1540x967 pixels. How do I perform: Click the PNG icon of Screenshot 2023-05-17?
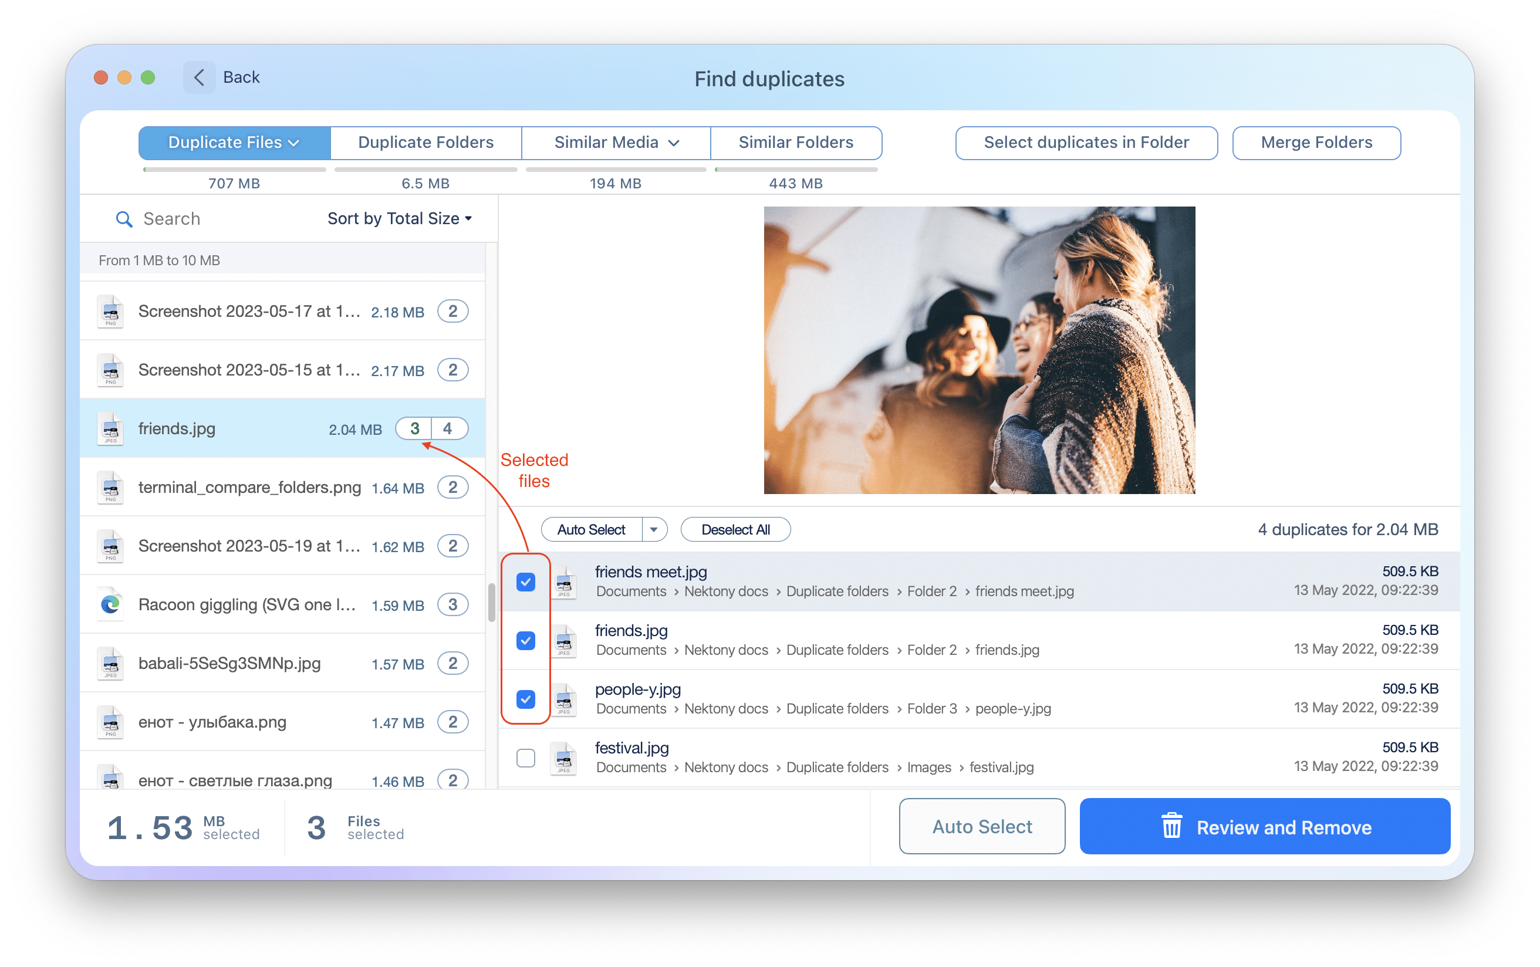(x=110, y=312)
